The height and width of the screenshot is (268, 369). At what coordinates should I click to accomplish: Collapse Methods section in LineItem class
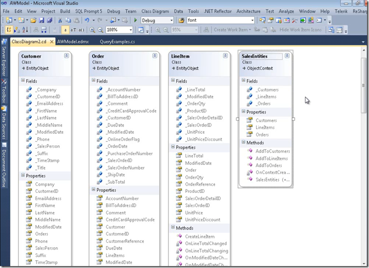point(173,227)
